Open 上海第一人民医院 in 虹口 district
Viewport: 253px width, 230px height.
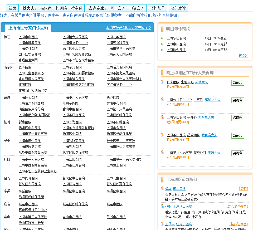(31, 160)
